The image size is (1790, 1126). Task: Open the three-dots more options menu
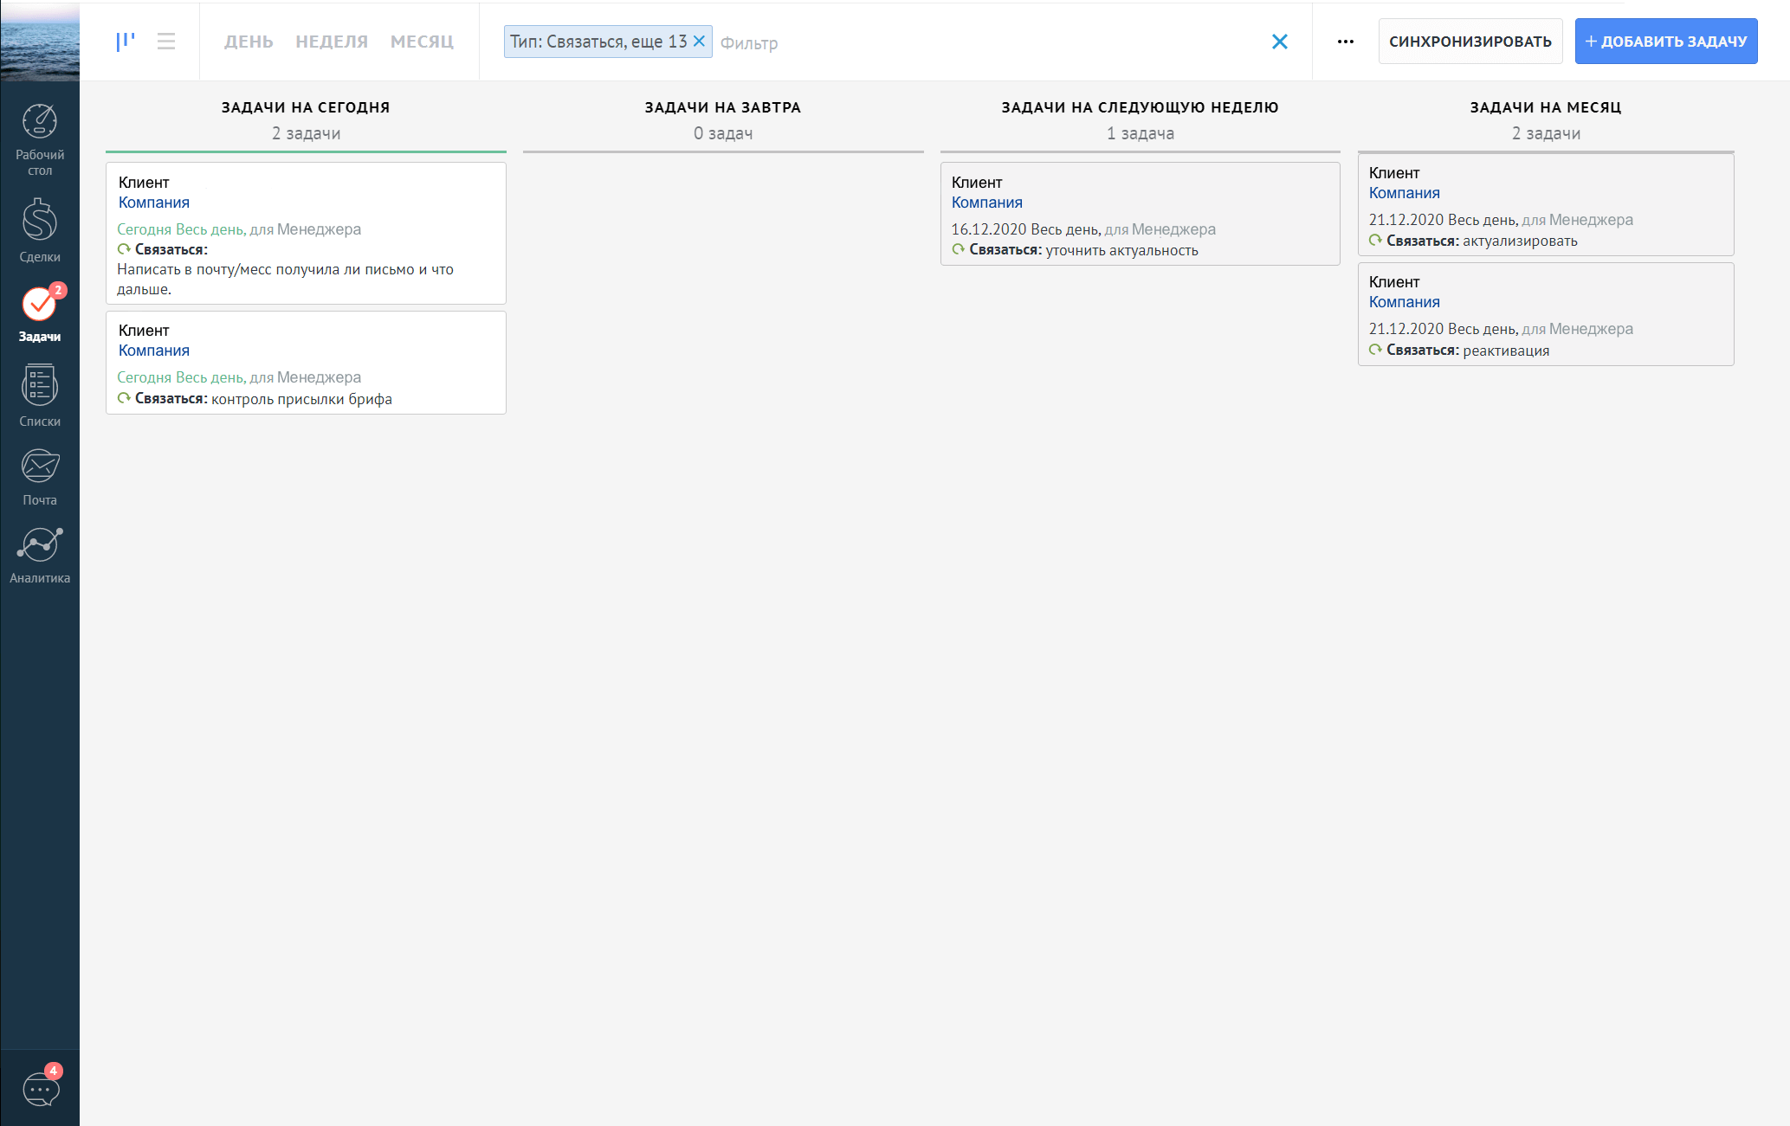(x=1345, y=42)
